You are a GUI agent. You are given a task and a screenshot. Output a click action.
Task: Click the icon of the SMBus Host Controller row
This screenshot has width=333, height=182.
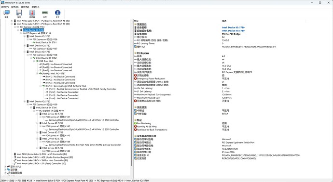[15, 160]
